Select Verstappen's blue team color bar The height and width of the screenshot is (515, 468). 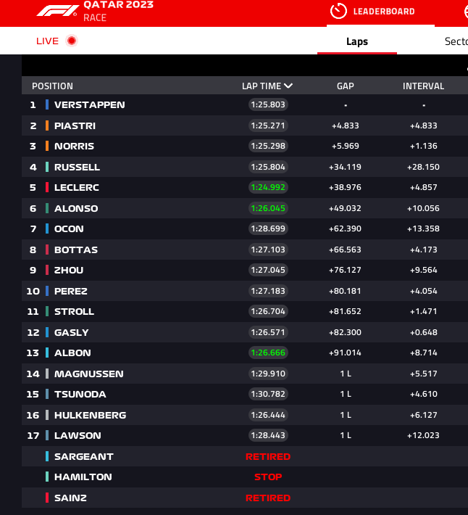[x=47, y=104]
